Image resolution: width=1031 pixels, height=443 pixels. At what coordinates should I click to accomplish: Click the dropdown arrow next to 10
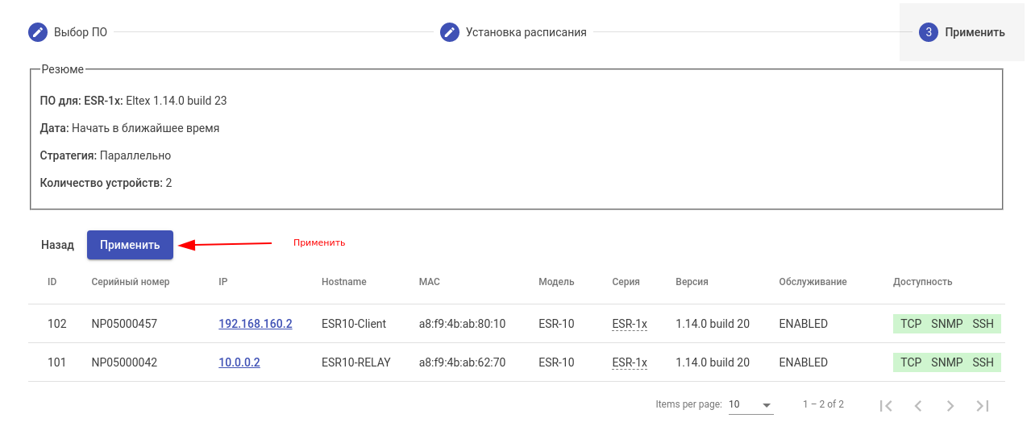(x=767, y=405)
